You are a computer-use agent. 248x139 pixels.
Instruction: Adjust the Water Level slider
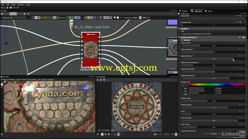click(x=214, y=45)
